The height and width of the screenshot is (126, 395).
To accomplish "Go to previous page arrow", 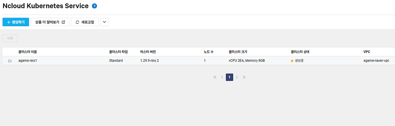I will (222, 77).
